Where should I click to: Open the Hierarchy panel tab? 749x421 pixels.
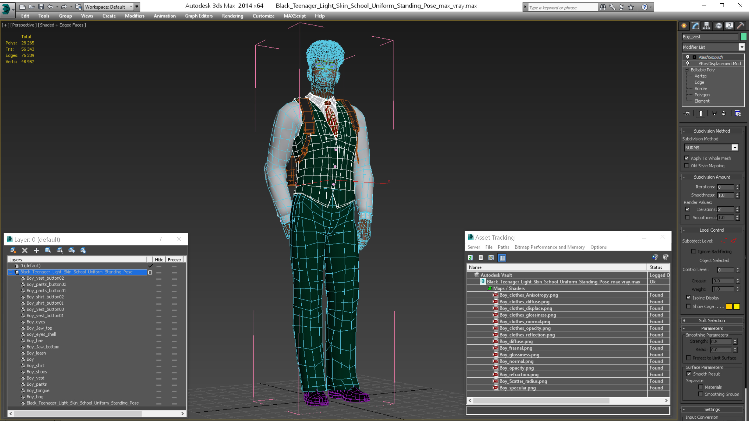(x=707, y=25)
